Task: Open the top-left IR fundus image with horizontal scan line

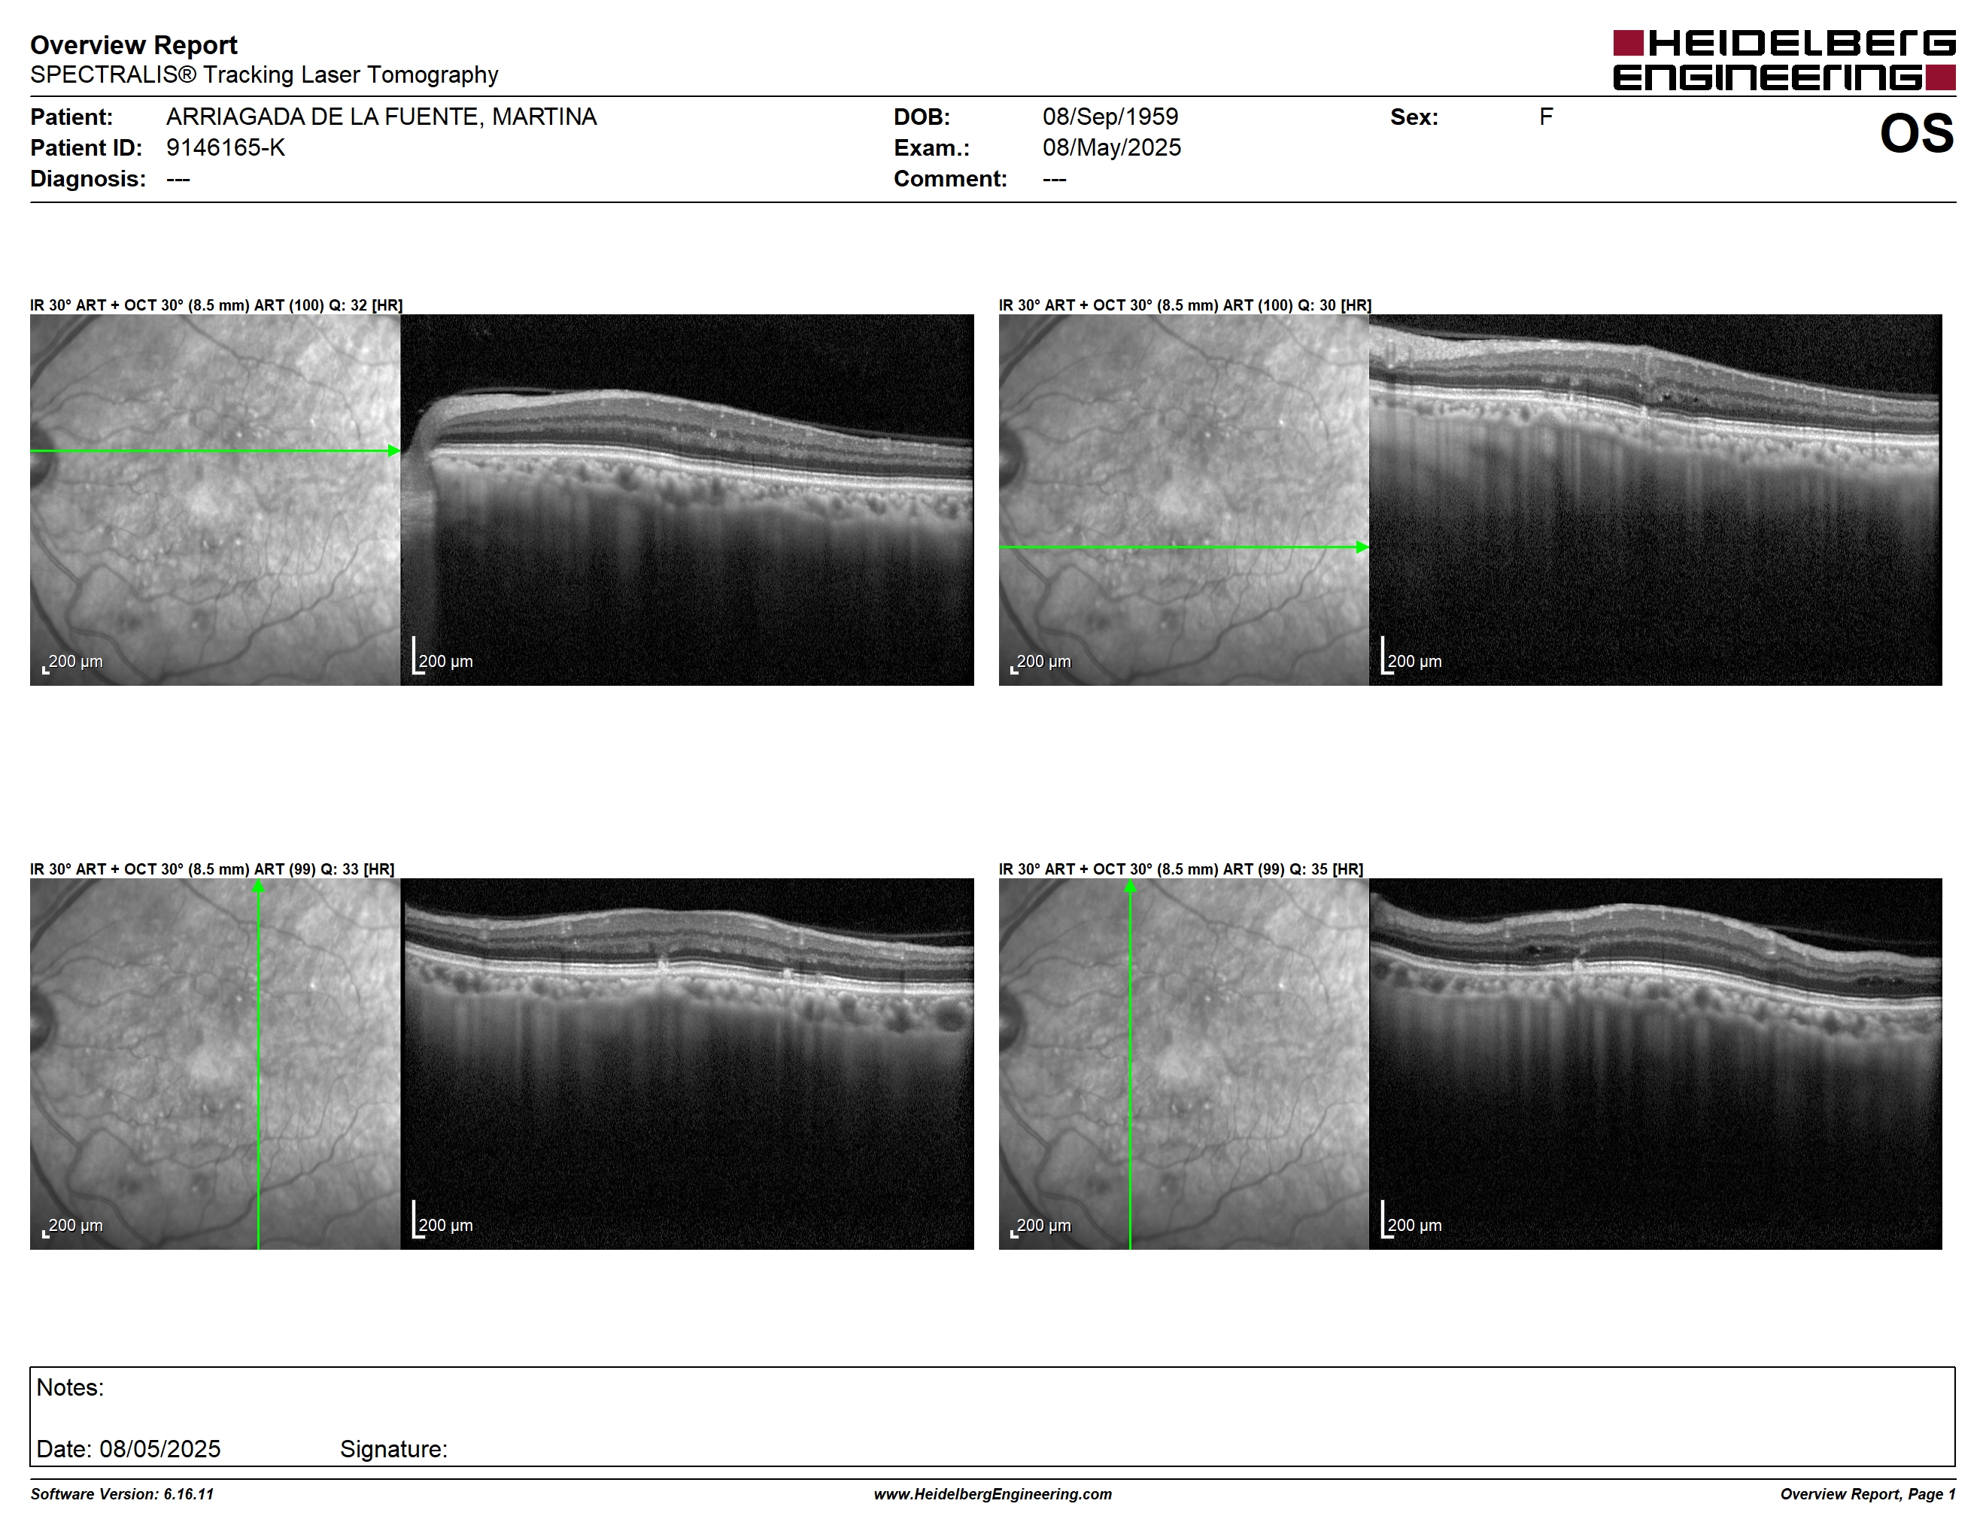Action: pos(214,500)
